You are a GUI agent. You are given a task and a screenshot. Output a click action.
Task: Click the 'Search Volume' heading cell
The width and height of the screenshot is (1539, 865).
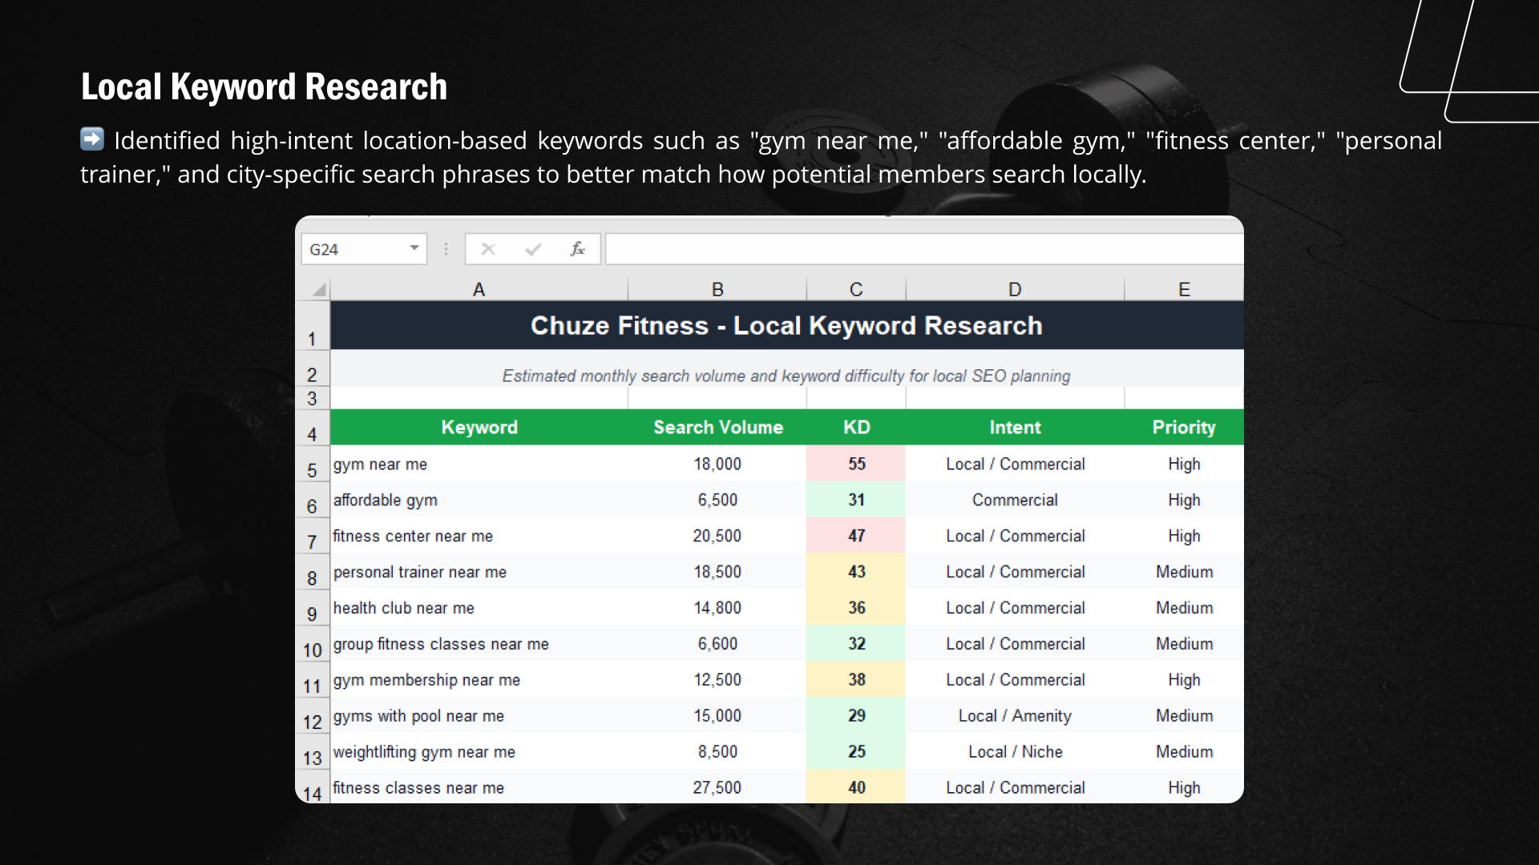pos(717,427)
